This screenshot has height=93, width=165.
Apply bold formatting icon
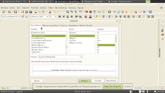click(60, 17)
